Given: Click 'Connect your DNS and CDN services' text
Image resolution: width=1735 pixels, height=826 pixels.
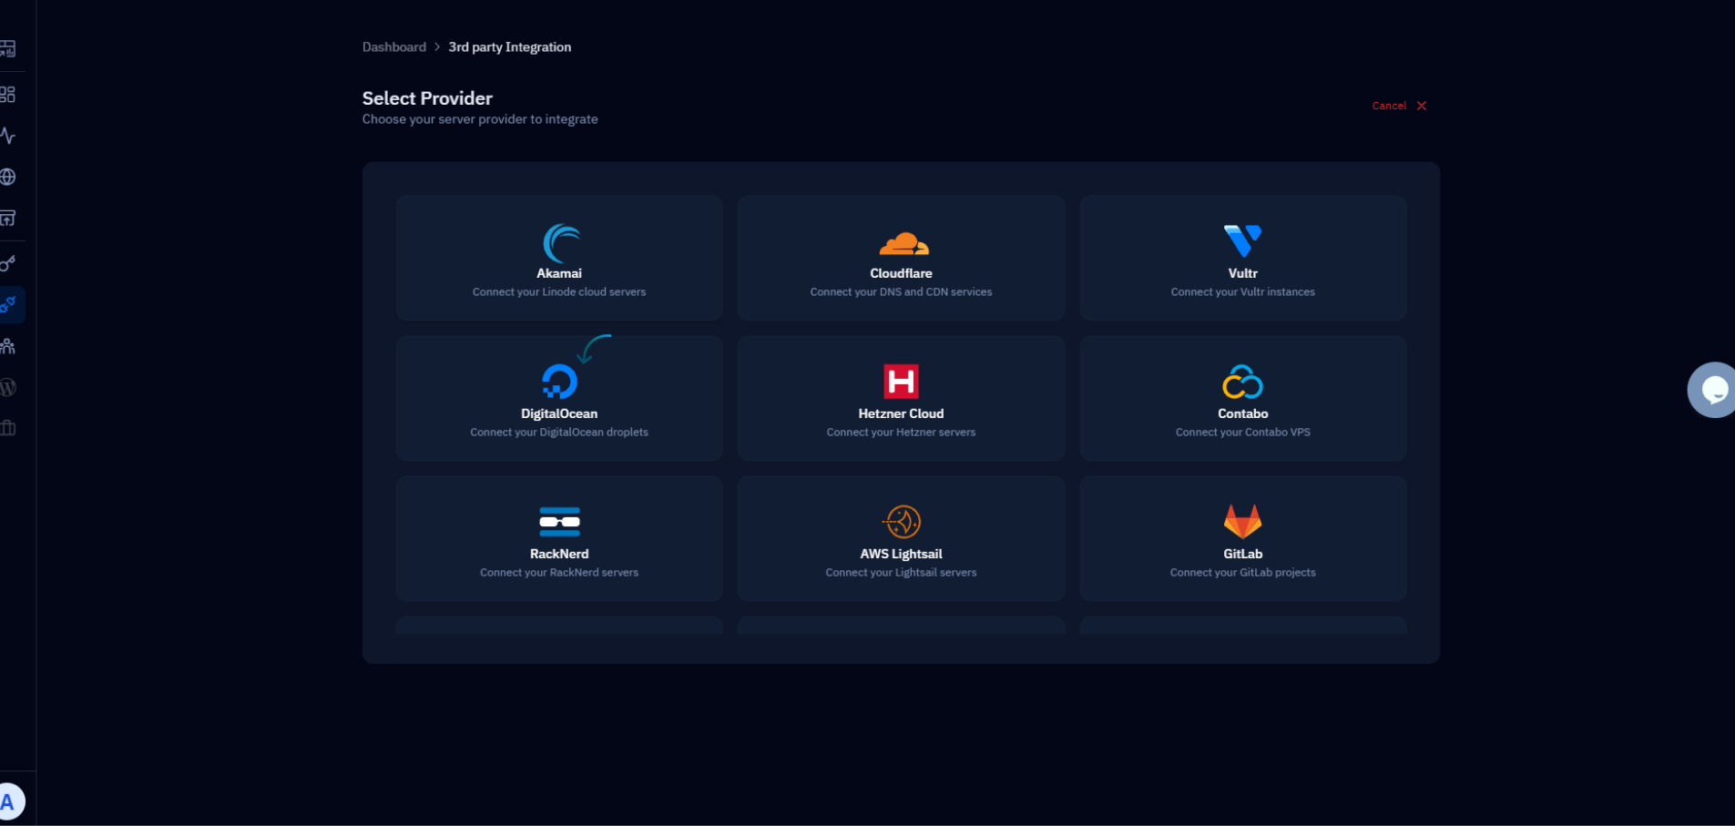Looking at the screenshot, I should (x=901, y=292).
